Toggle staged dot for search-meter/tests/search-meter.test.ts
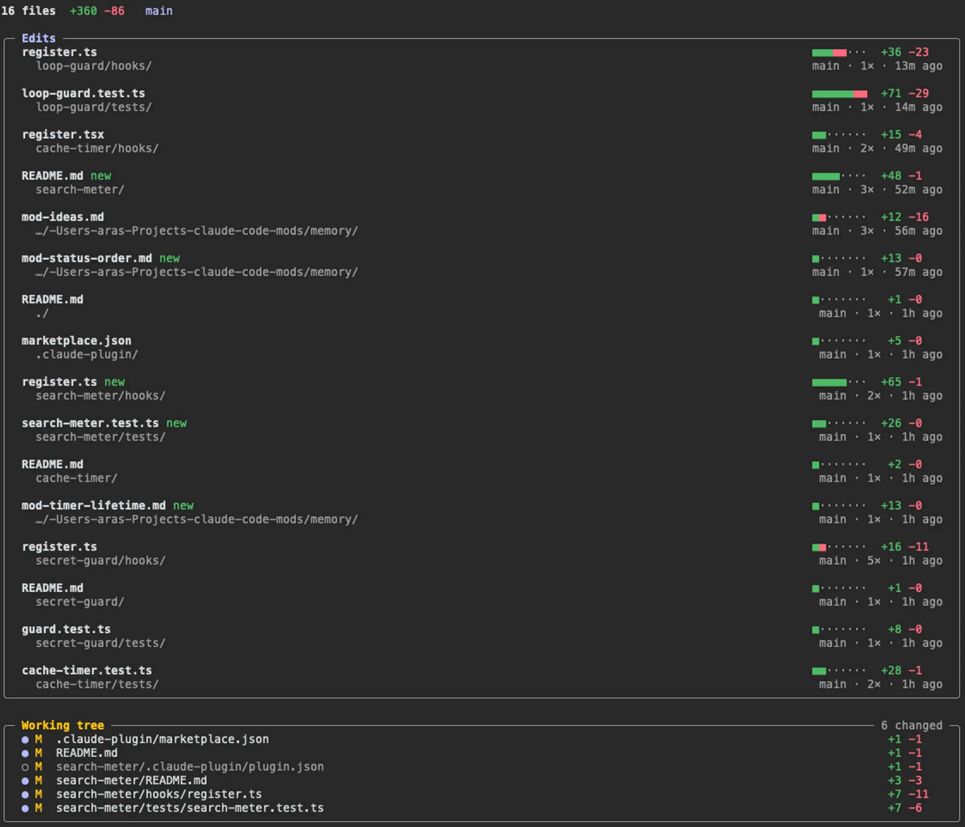The height and width of the screenshot is (827, 965). (25, 808)
